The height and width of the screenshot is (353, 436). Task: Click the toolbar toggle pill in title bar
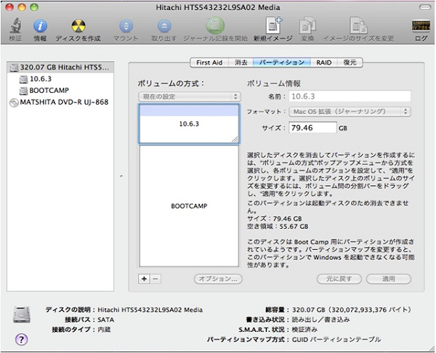(x=425, y=7)
